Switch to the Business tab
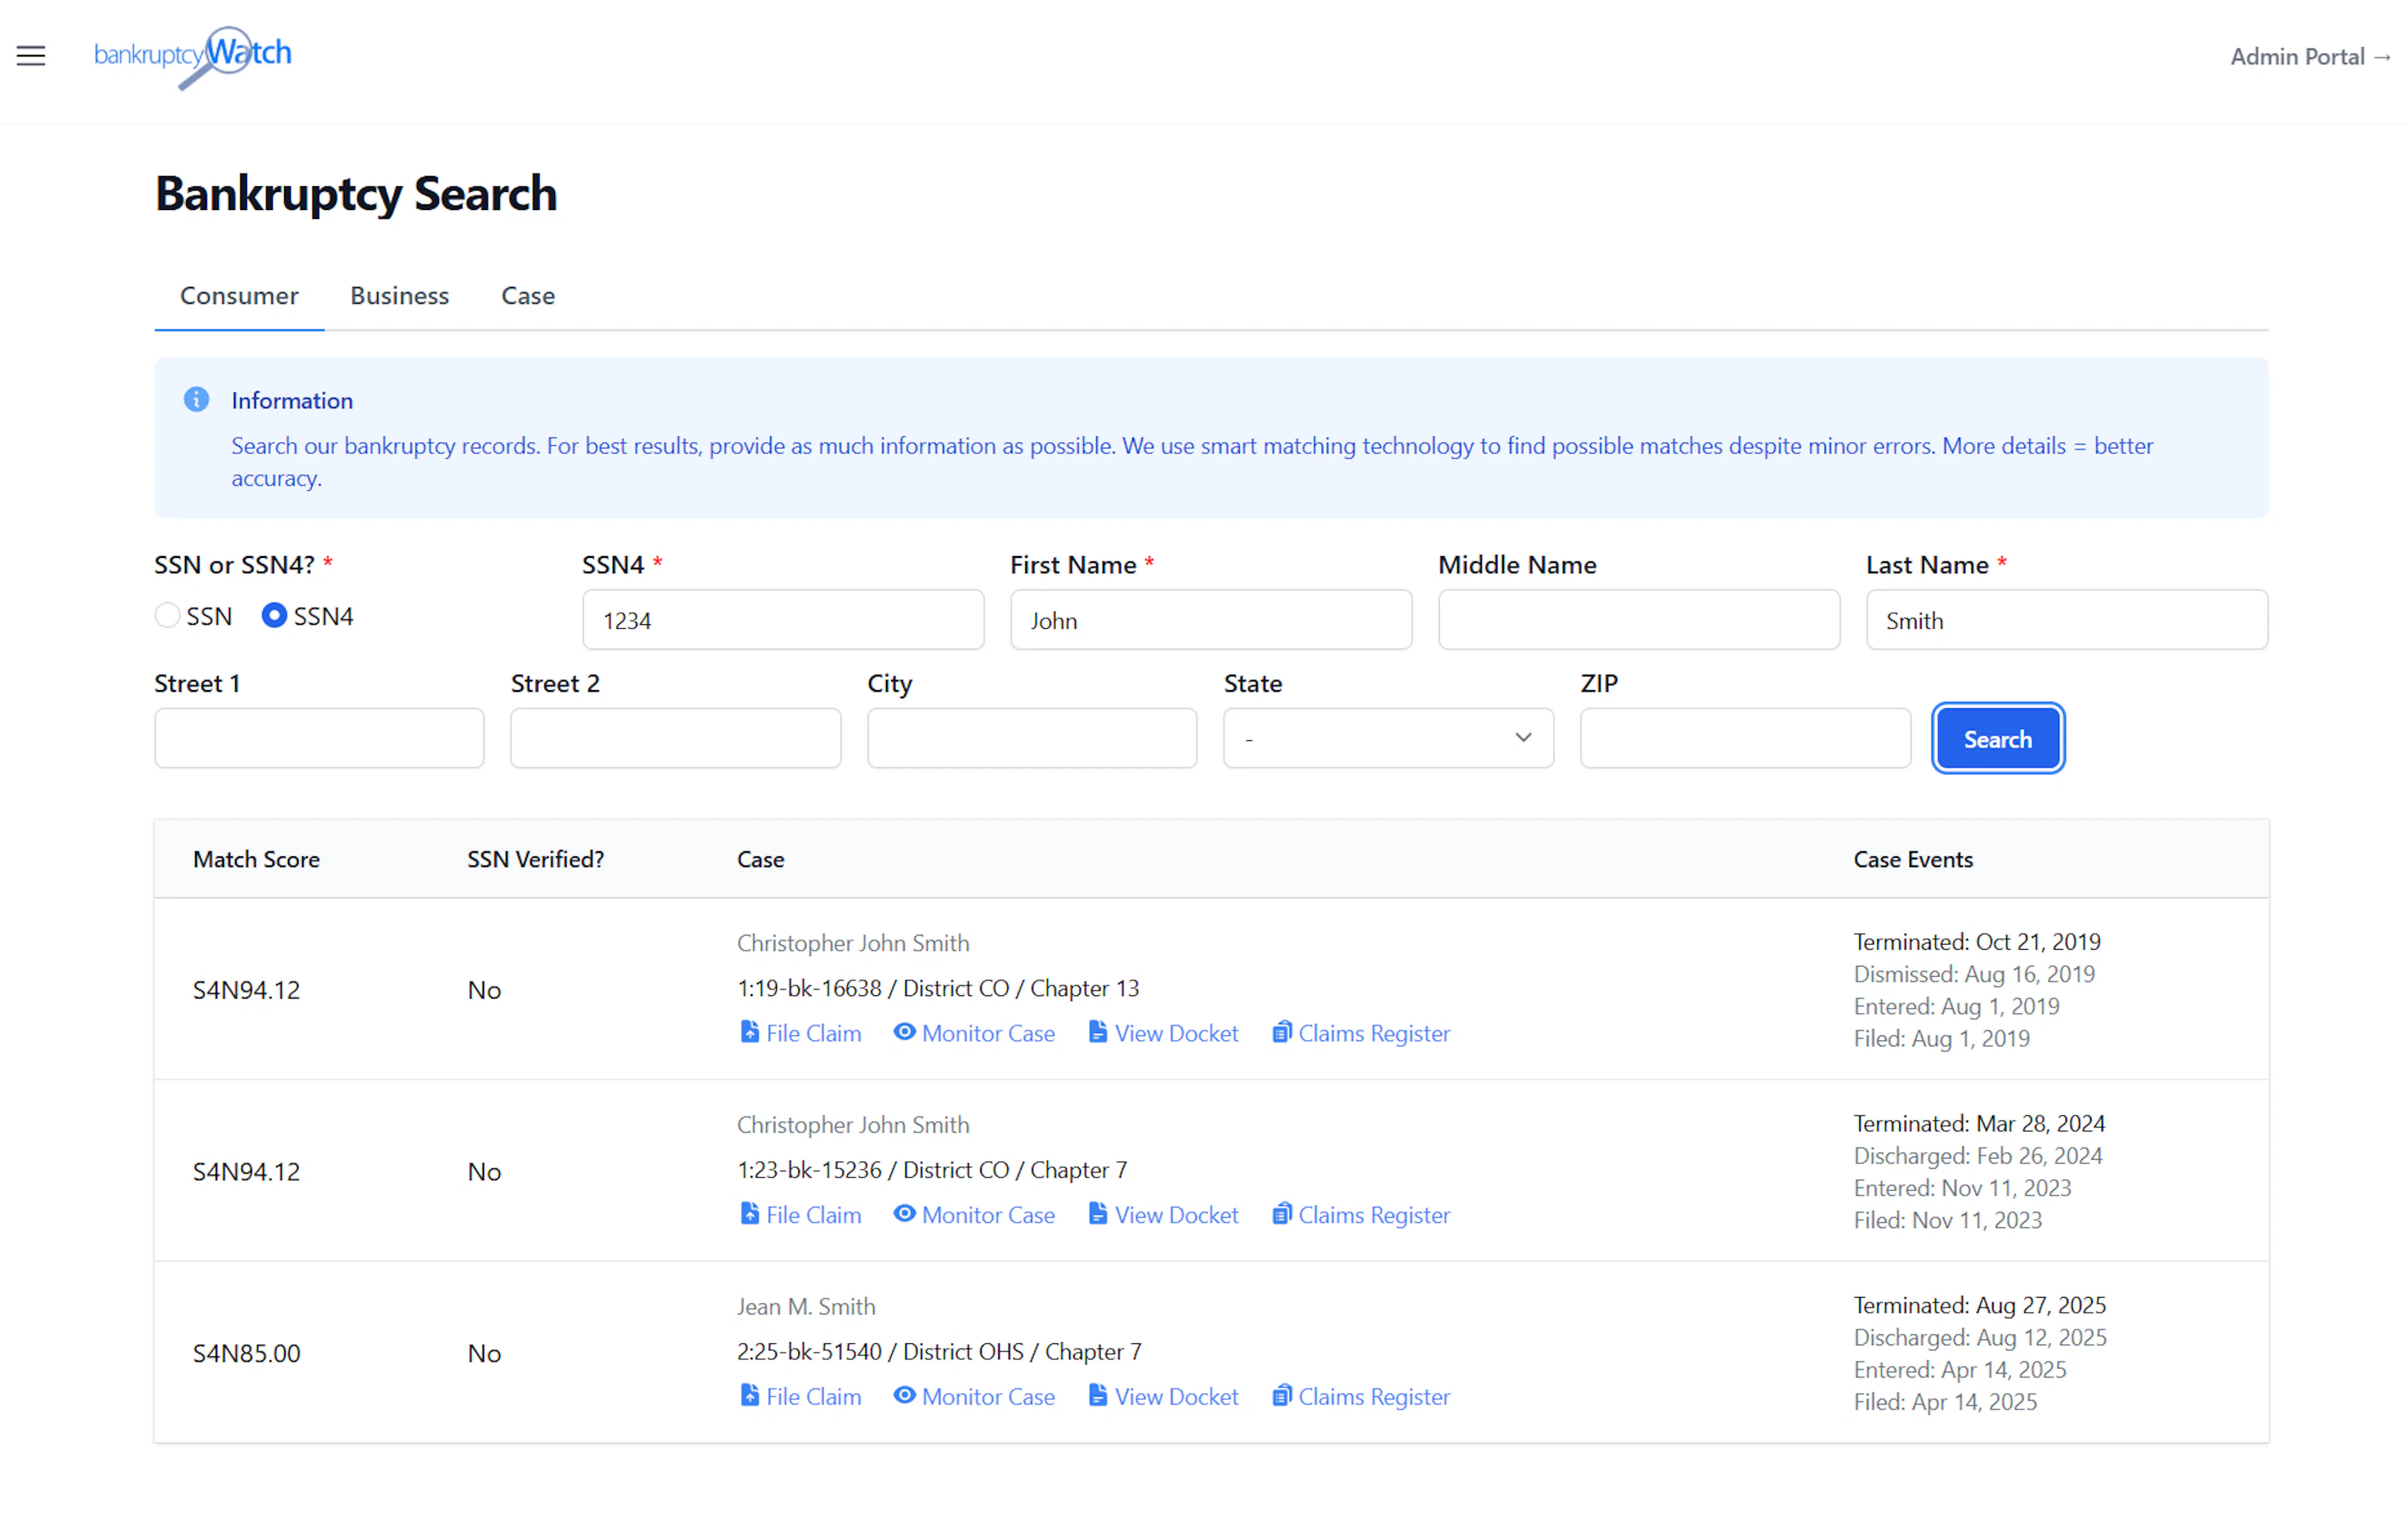 (x=399, y=296)
